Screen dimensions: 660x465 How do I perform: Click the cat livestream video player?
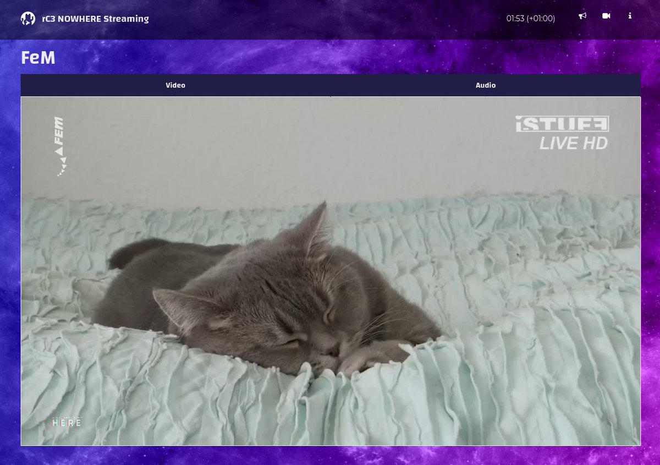tap(331, 271)
